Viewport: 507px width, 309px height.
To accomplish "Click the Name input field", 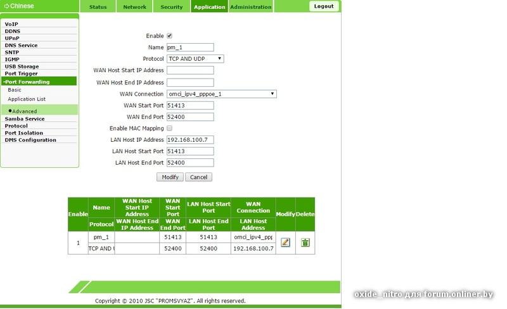I will [190, 47].
